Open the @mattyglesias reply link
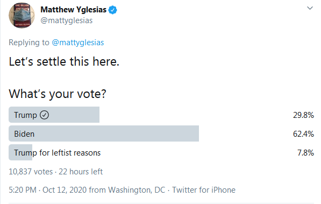This screenshot has height=204, width=321. pyautogui.click(x=78, y=43)
